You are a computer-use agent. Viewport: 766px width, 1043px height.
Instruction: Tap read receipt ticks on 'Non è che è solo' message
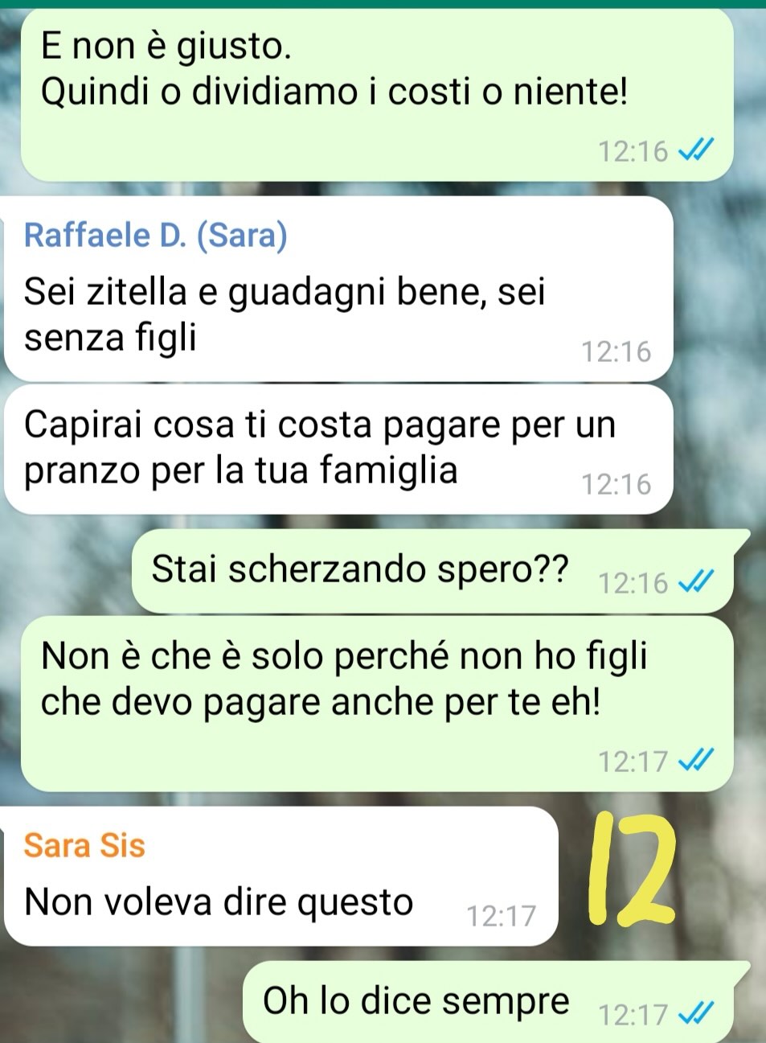pyautogui.click(x=696, y=760)
